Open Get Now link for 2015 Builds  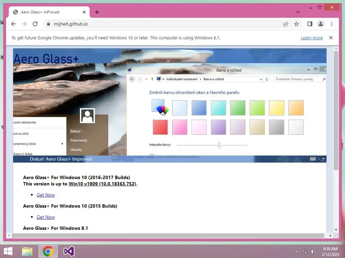pos(45,217)
